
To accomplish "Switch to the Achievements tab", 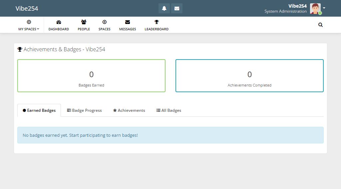I will pyautogui.click(x=129, y=110).
